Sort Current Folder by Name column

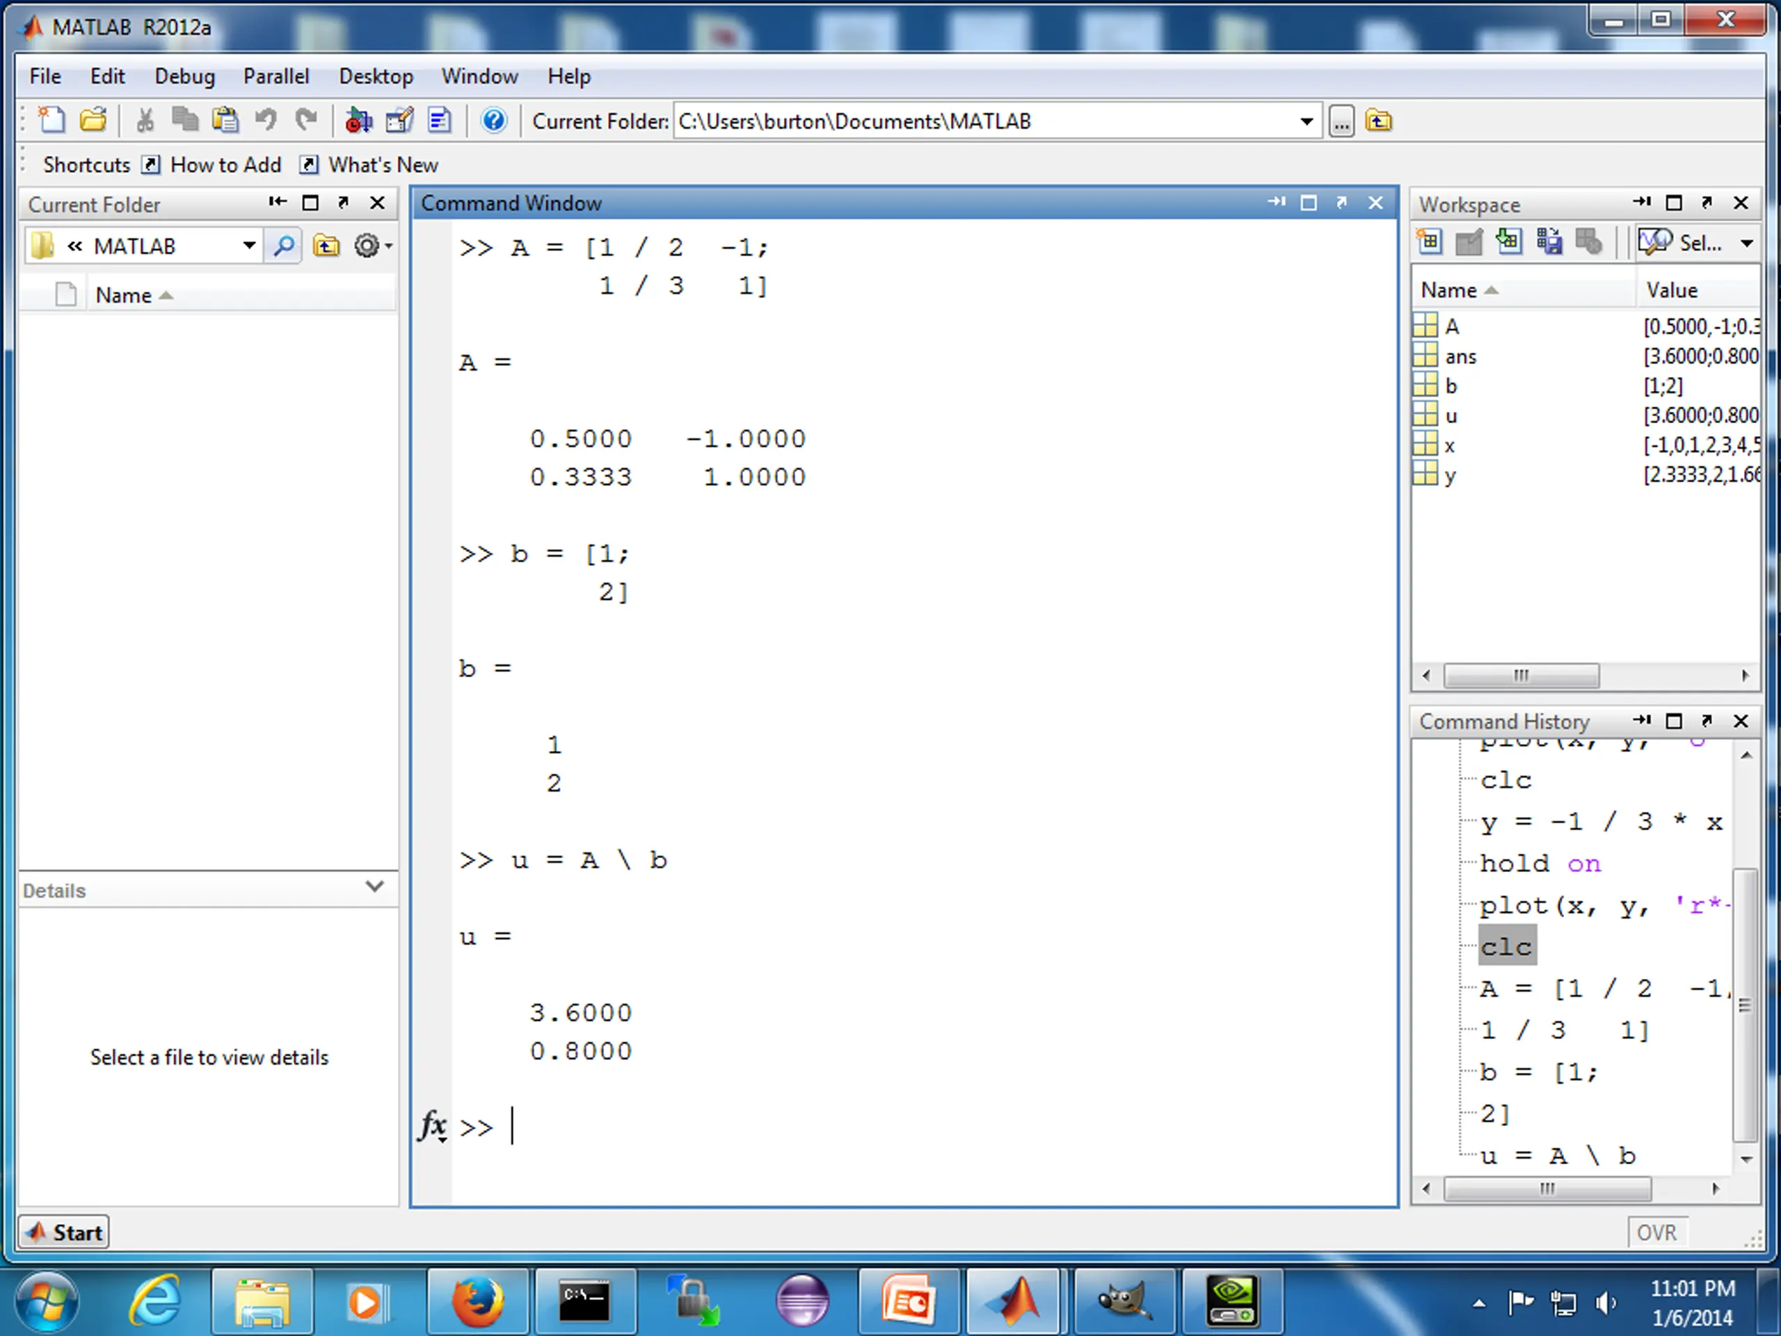[241, 296]
